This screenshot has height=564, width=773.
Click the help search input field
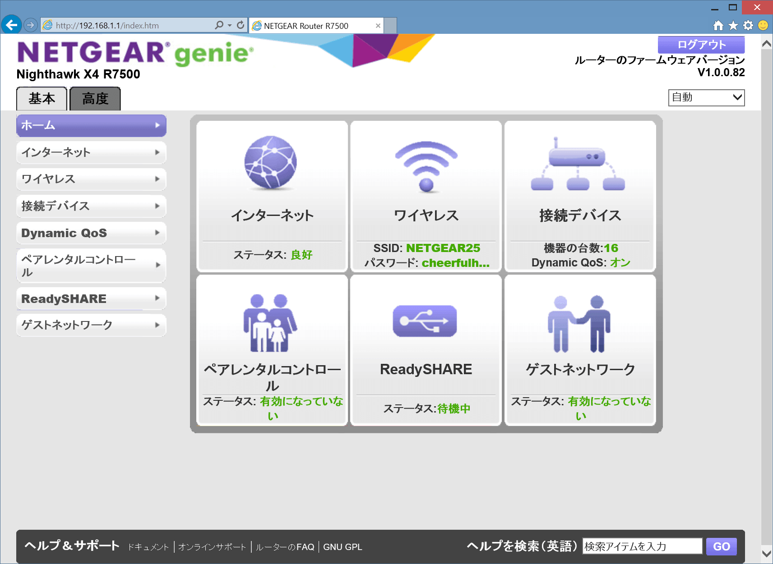pos(642,546)
